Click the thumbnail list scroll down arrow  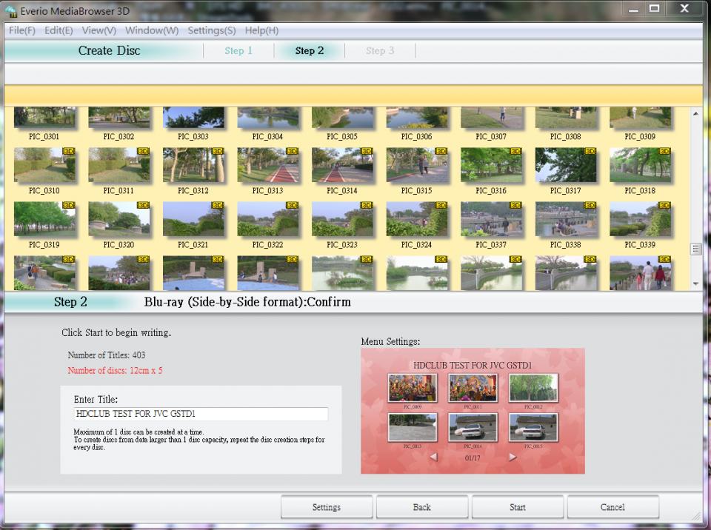click(x=695, y=284)
